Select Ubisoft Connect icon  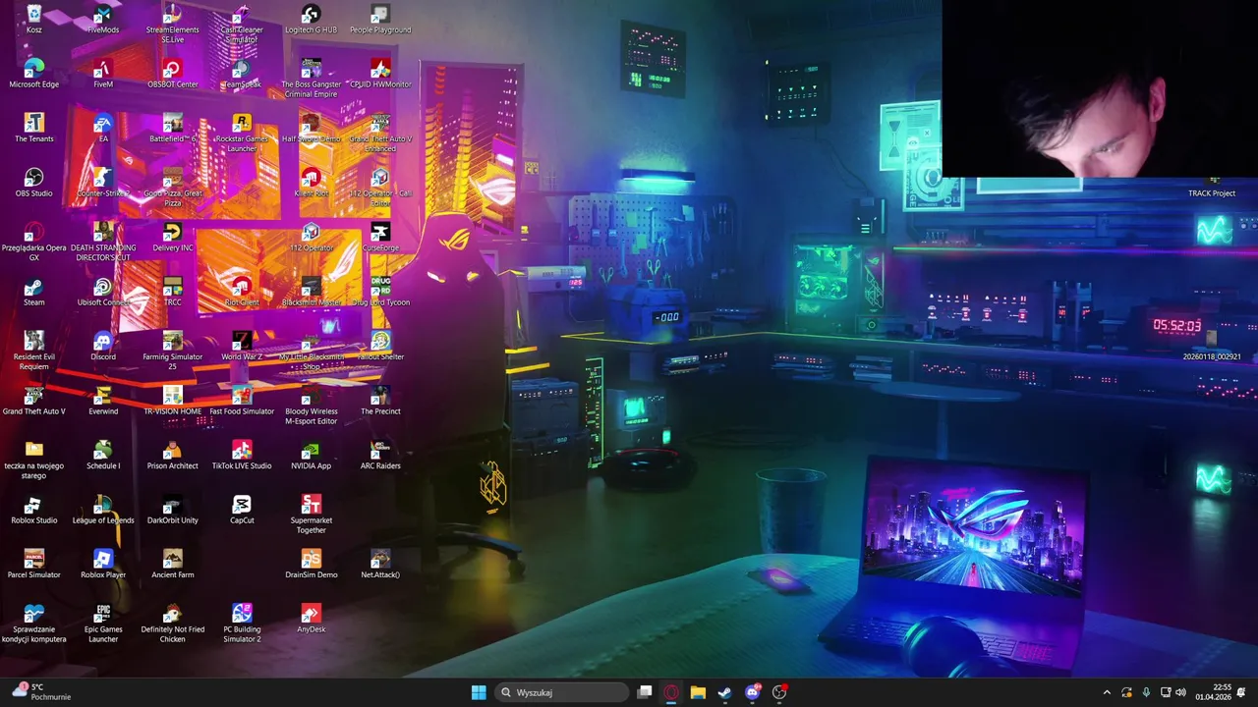coord(103,292)
